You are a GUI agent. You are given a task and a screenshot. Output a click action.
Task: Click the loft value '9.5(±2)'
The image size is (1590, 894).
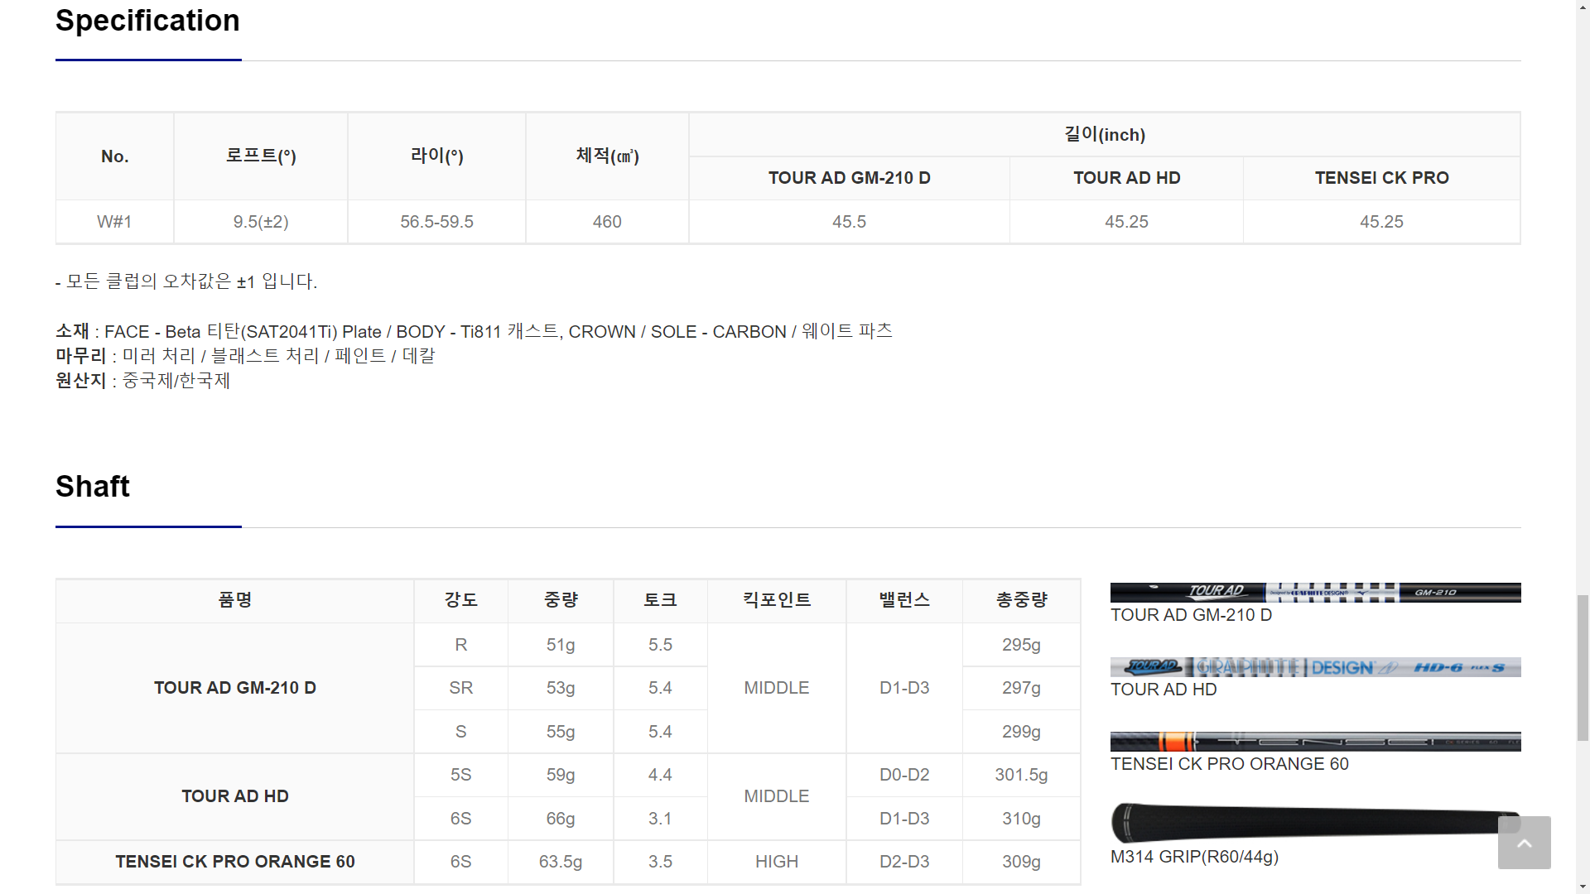point(261,222)
